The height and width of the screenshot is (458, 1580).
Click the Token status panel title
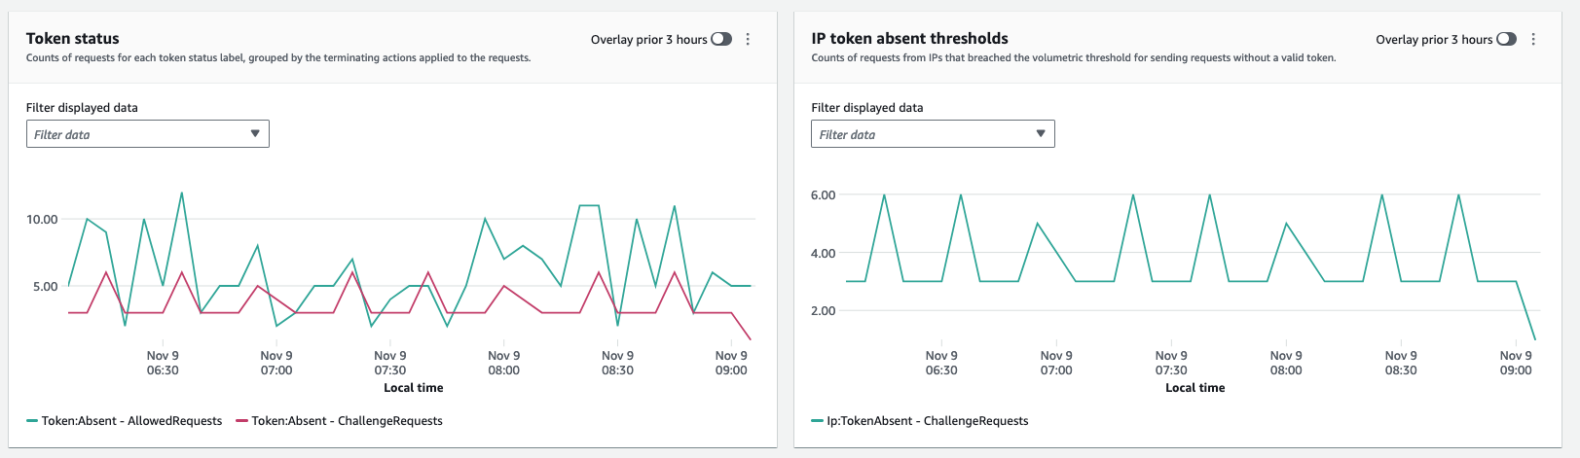(x=73, y=38)
